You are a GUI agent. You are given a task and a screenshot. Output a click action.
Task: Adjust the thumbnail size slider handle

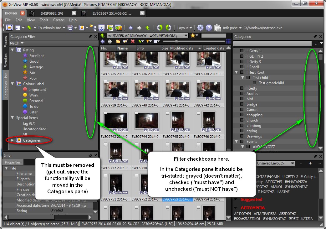(176, 41)
